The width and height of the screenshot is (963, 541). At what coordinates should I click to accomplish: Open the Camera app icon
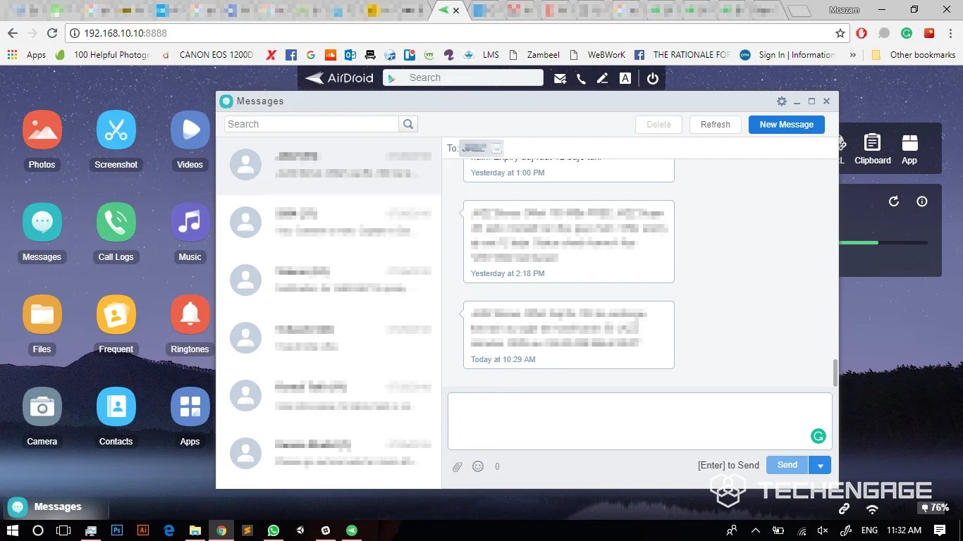click(x=42, y=406)
